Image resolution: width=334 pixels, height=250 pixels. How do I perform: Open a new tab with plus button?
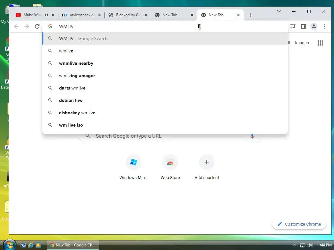[x=251, y=15]
